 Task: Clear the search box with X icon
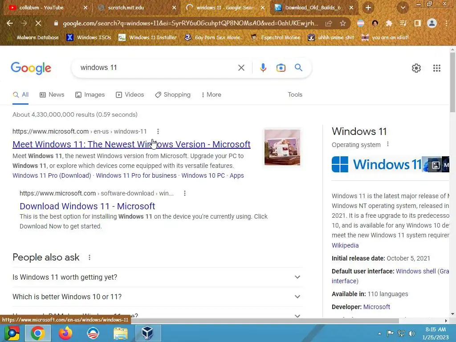pyautogui.click(x=241, y=68)
